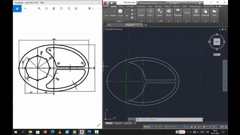Image resolution: width=240 pixels, height=135 pixels.
Task: Open the WCS coordinate system button
Action: (x=217, y=54)
